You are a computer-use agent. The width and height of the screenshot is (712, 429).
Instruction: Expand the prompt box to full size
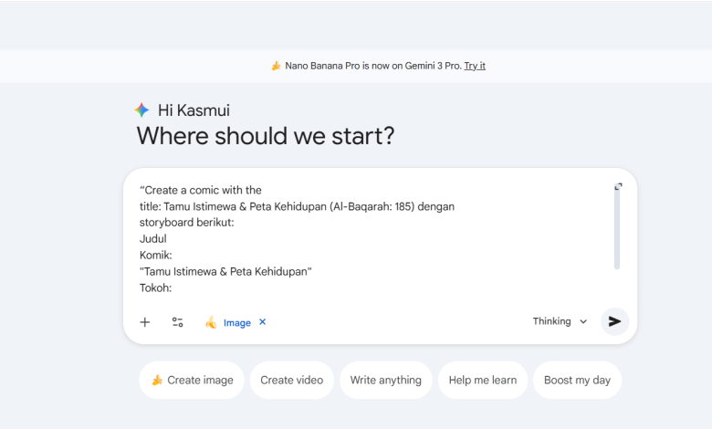tap(618, 187)
